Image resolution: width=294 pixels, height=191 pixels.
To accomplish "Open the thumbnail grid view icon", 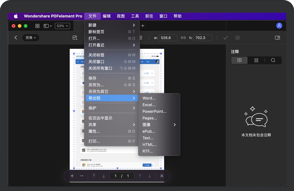I will coord(37,26).
